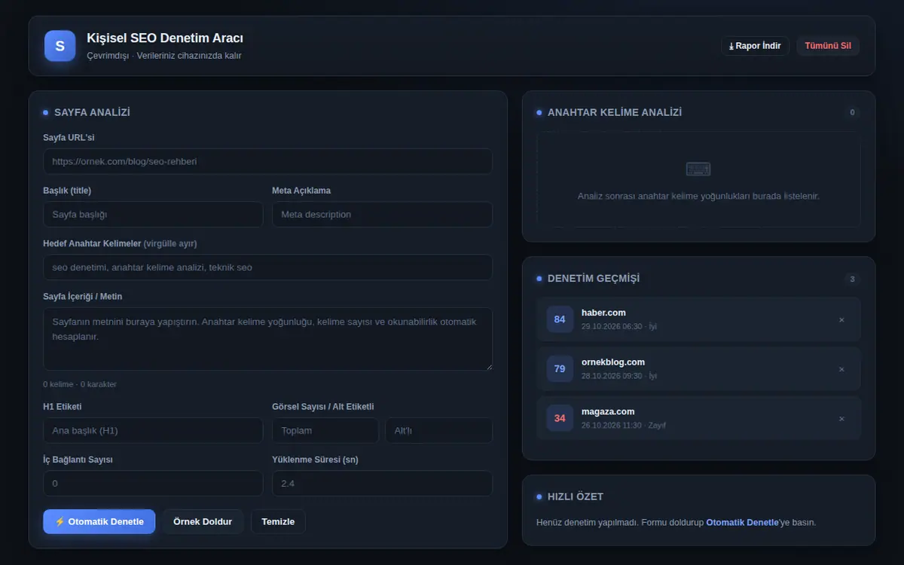
Task: Click the Otomatik Denetle link in Hızlı Özet
Action: [742, 522]
